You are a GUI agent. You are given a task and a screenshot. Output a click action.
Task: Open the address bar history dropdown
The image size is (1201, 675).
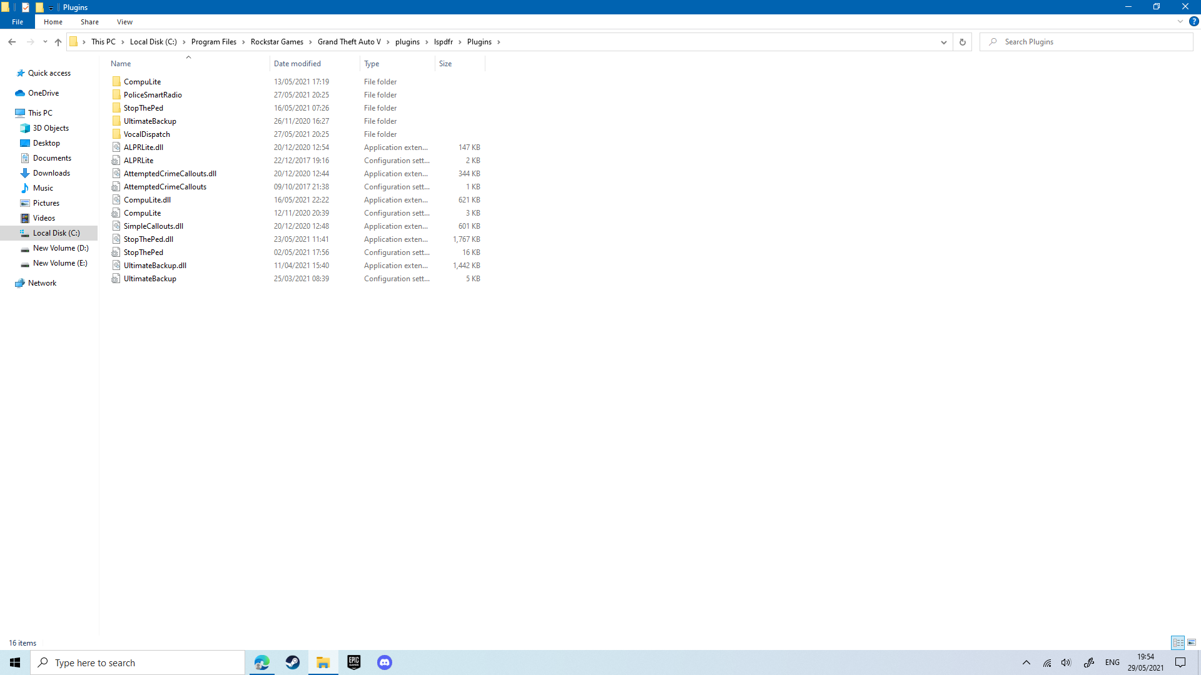coord(943,42)
